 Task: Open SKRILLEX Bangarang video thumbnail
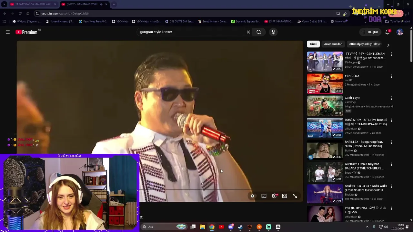coord(325,150)
